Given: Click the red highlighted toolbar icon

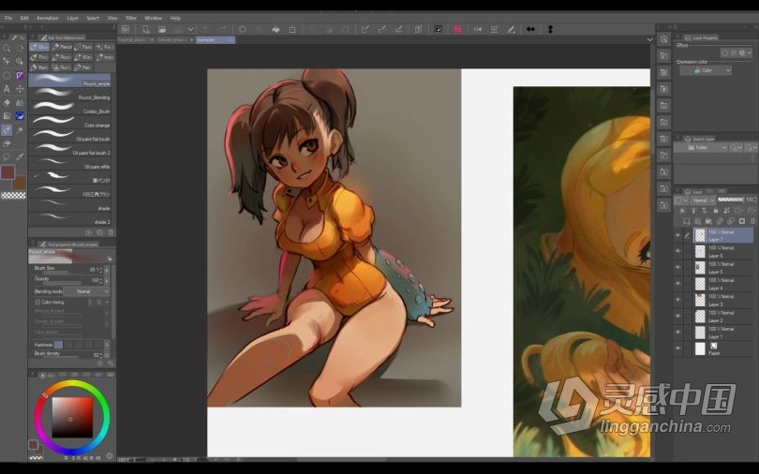Looking at the screenshot, I should [457, 29].
